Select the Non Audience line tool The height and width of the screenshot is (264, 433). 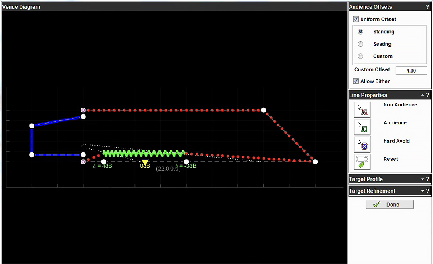click(362, 109)
